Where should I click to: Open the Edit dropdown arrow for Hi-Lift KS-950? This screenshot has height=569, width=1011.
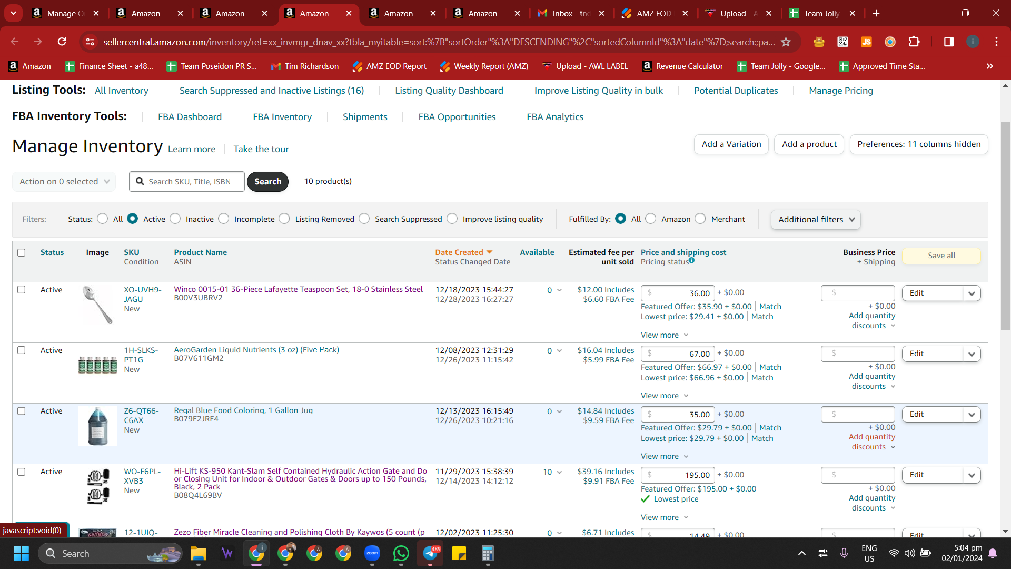coord(972,475)
